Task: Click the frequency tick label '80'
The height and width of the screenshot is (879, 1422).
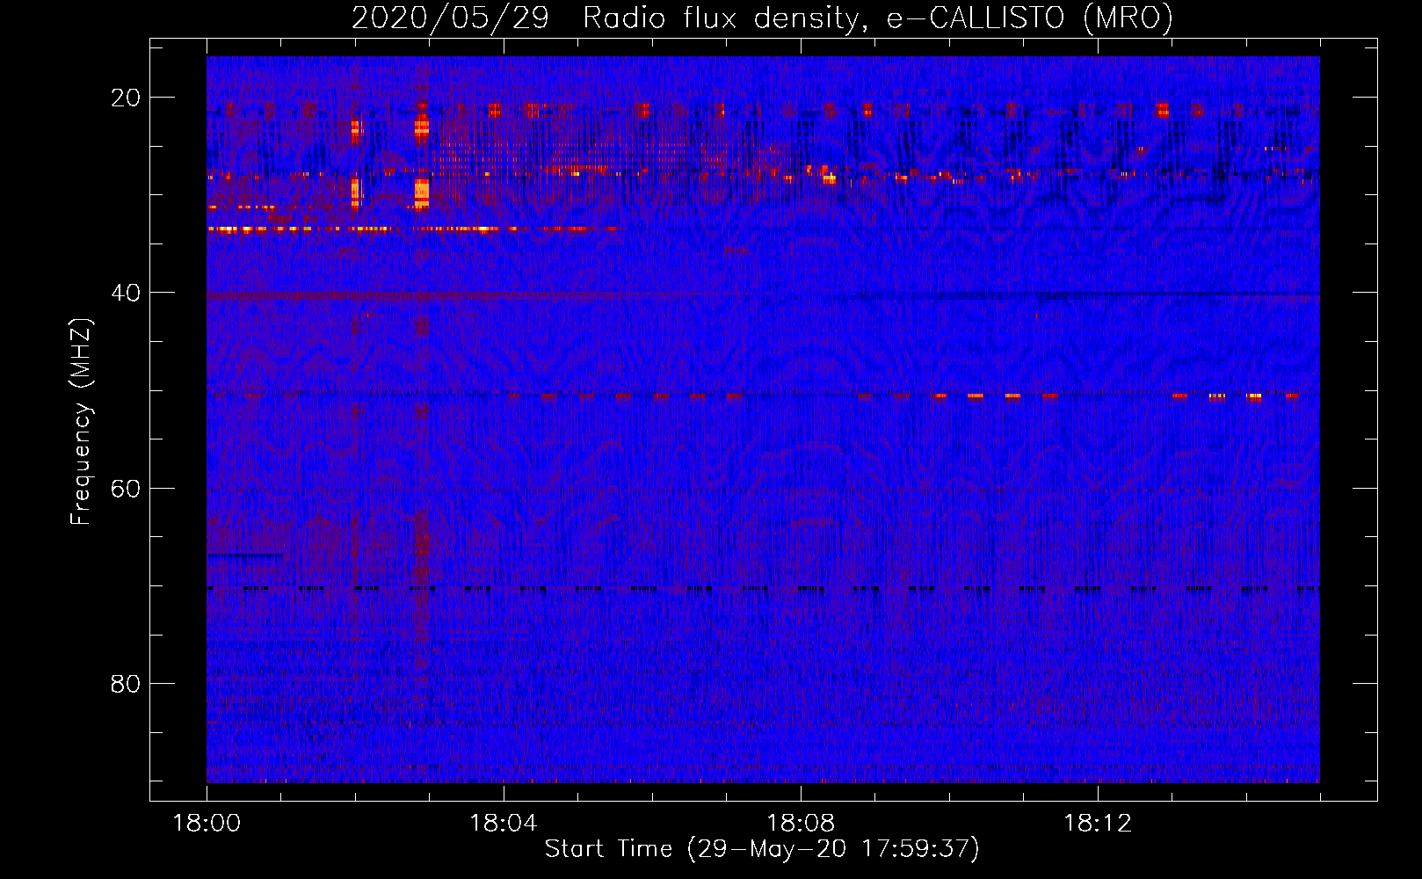Action: pyautogui.click(x=127, y=683)
